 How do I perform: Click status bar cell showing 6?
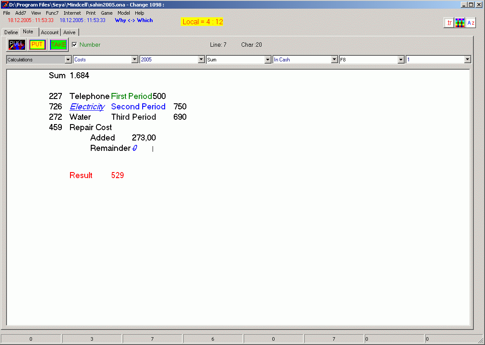point(213,339)
